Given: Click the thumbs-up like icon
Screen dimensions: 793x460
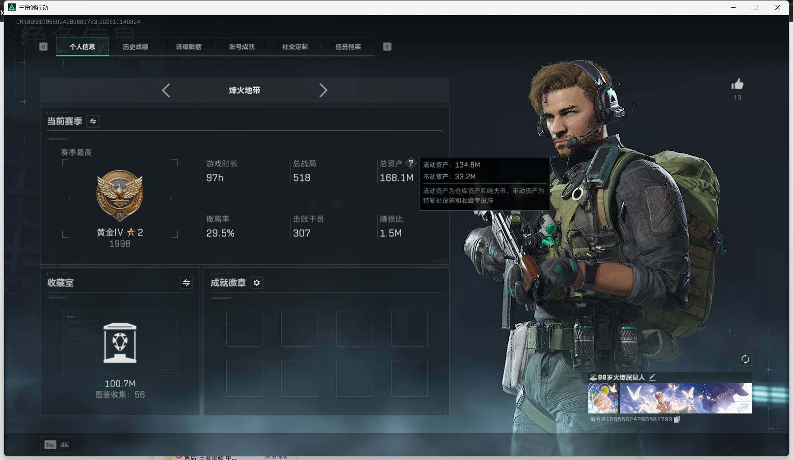Looking at the screenshot, I should [x=737, y=84].
